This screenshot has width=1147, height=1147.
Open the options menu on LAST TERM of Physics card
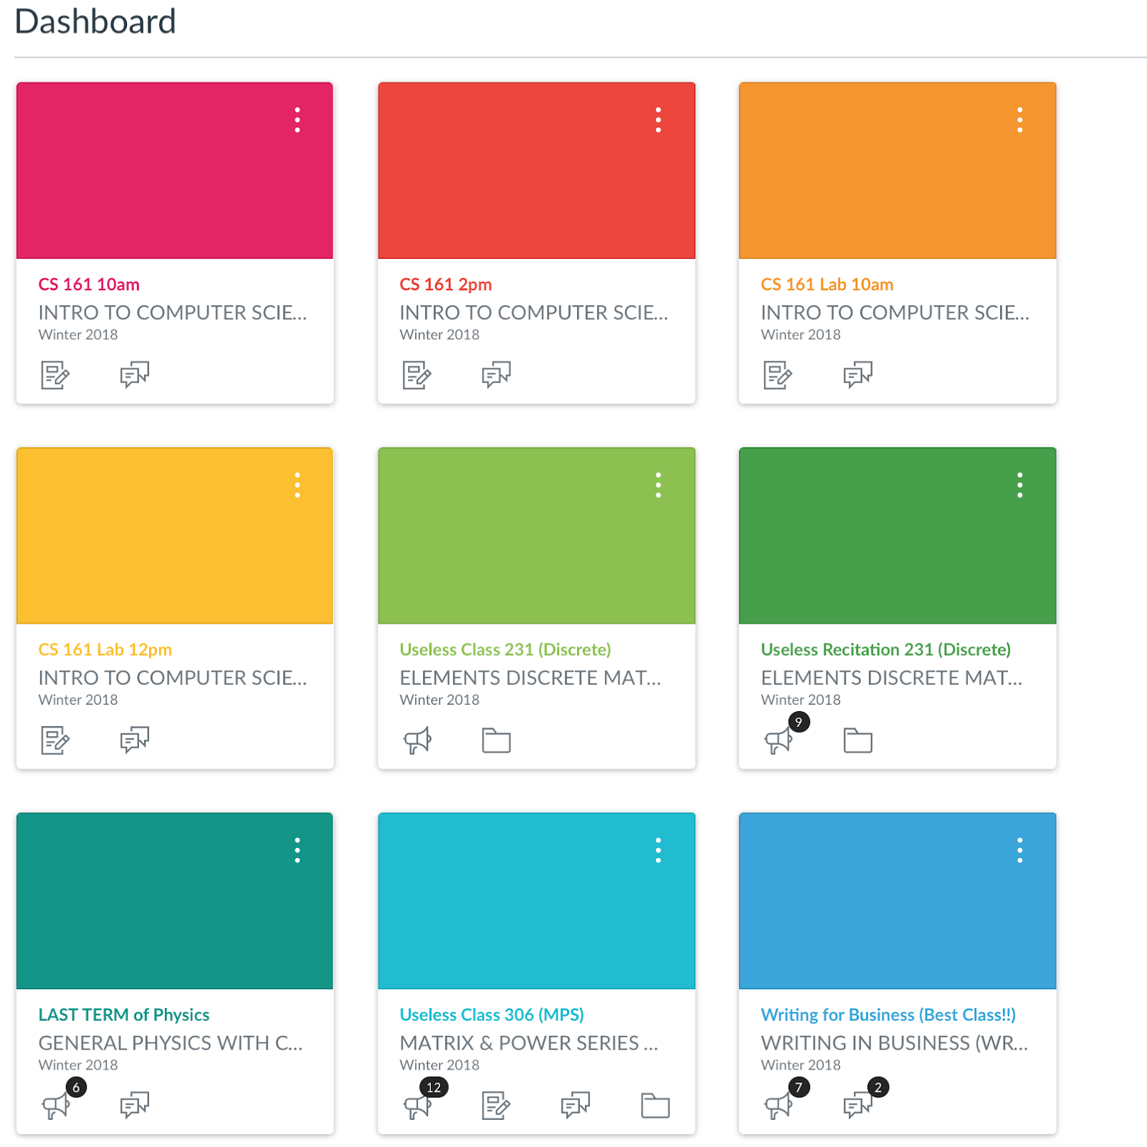click(298, 851)
